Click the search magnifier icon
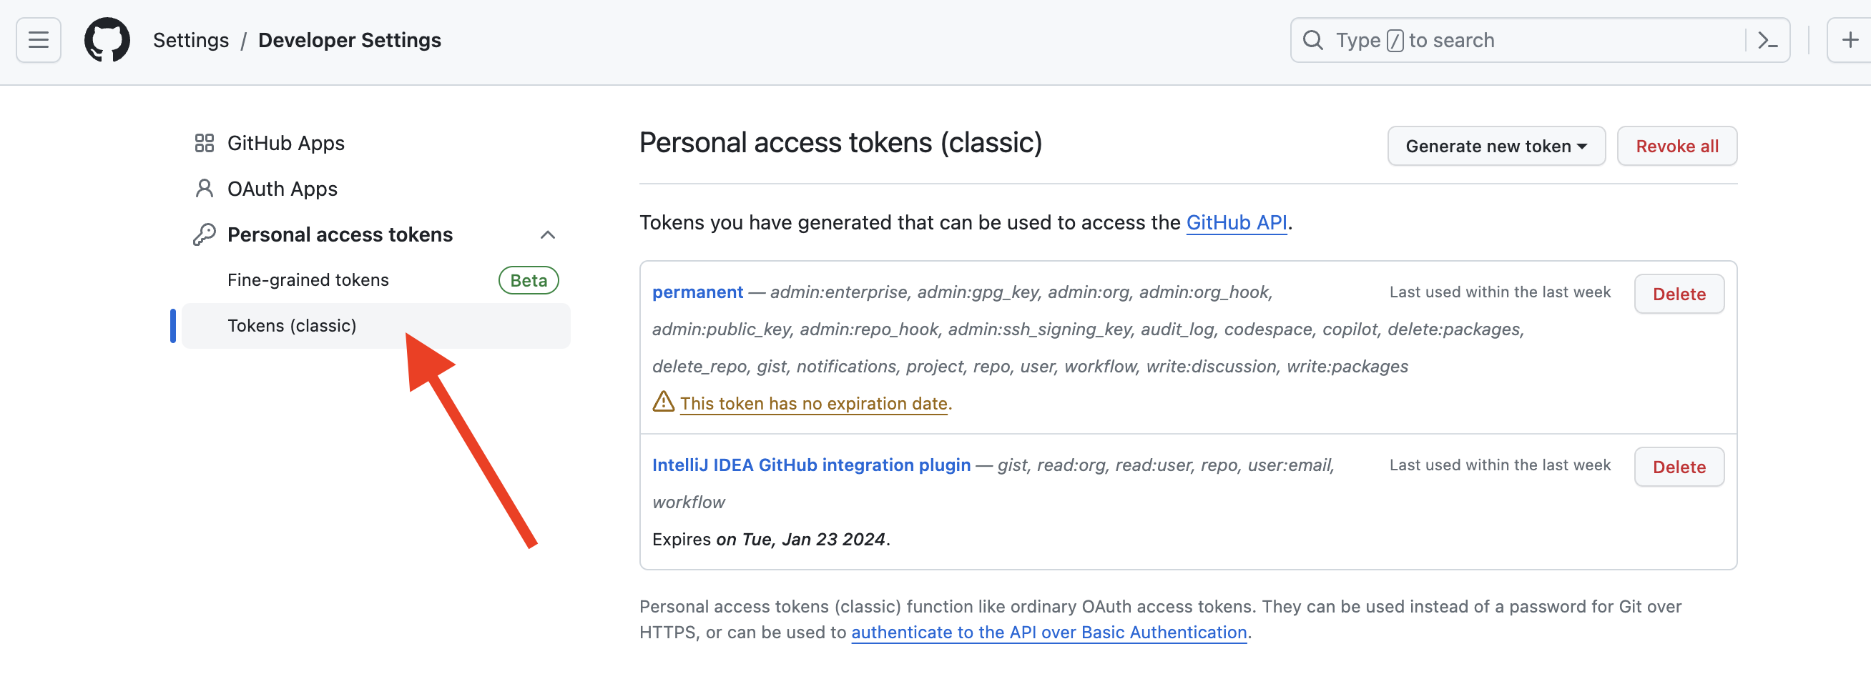The height and width of the screenshot is (689, 1871). pos(1312,40)
